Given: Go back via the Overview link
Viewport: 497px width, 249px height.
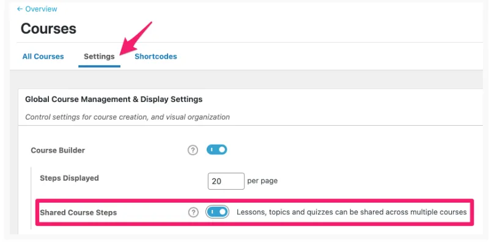Looking at the screenshot, I should (x=37, y=9).
